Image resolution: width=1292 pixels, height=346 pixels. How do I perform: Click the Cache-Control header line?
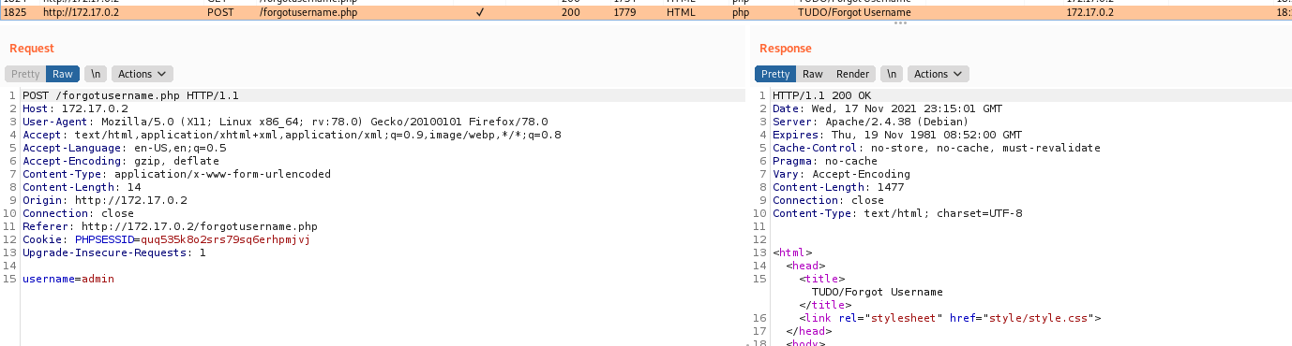937,148
